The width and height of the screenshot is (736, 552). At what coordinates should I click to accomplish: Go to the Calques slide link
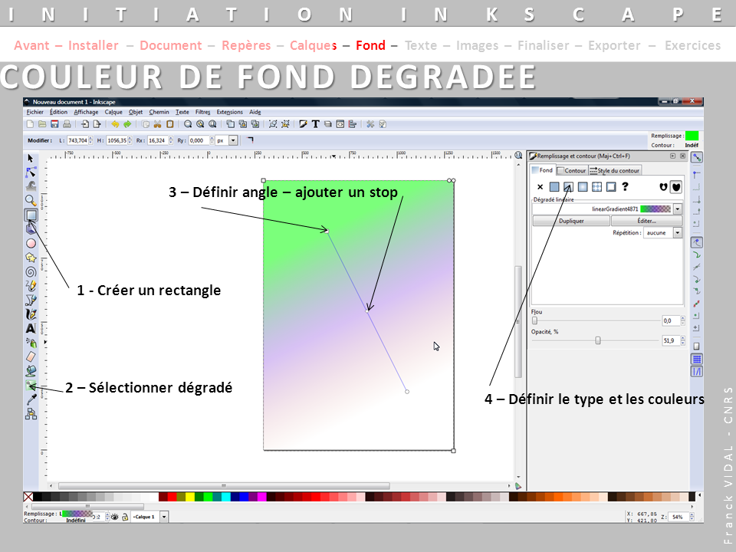click(313, 45)
